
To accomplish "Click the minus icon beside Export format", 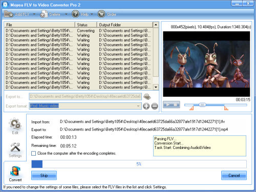I will pos(155,106).
